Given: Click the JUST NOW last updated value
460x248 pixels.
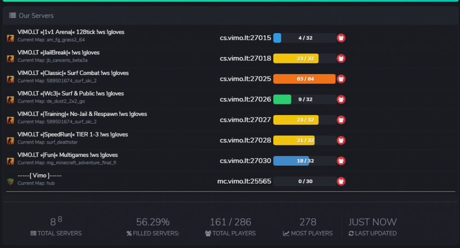Looking at the screenshot, I should tap(373, 222).
